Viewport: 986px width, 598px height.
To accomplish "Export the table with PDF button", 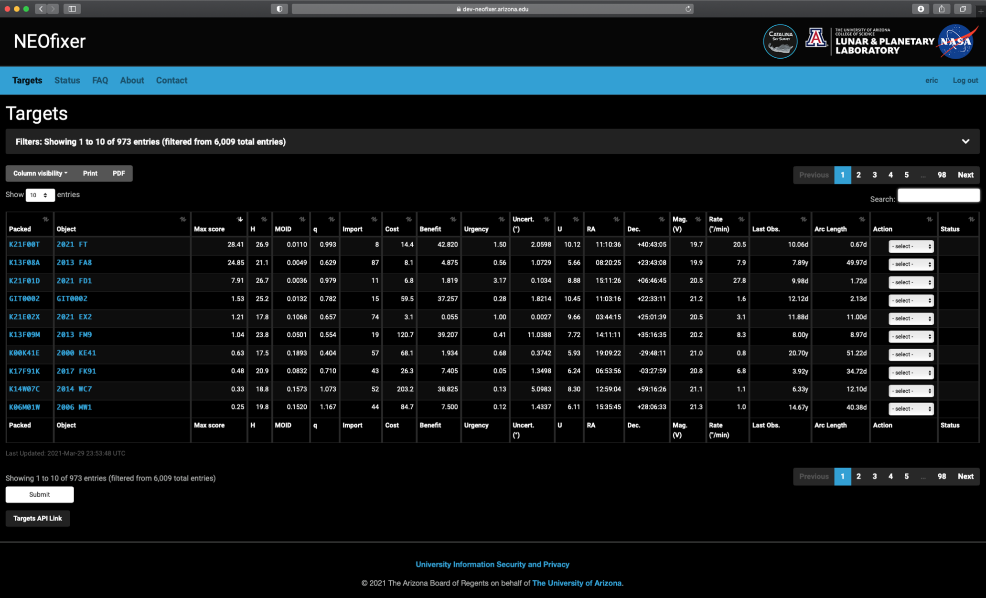I will tap(118, 173).
